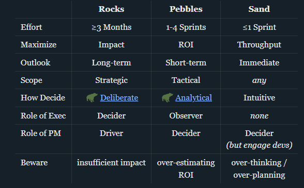The image size is (304, 188).
Task: Click the Scope row label
Action: [32, 80]
